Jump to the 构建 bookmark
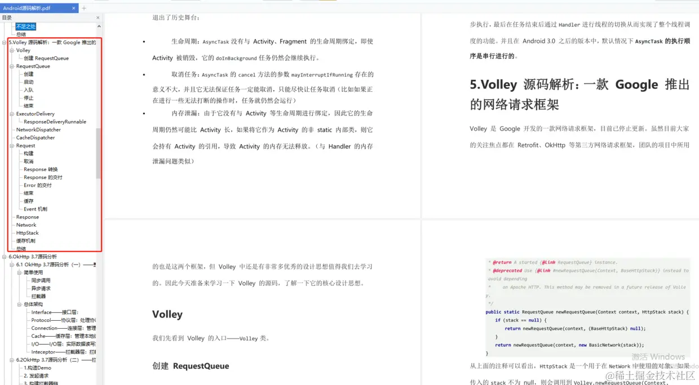Viewport: 699px width, 385px height. tap(28, 153)
